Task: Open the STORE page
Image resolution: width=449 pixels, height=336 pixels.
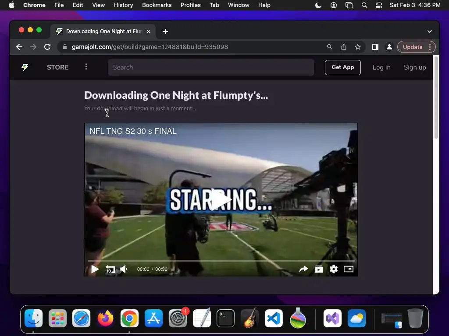Action: coord(57,67)
